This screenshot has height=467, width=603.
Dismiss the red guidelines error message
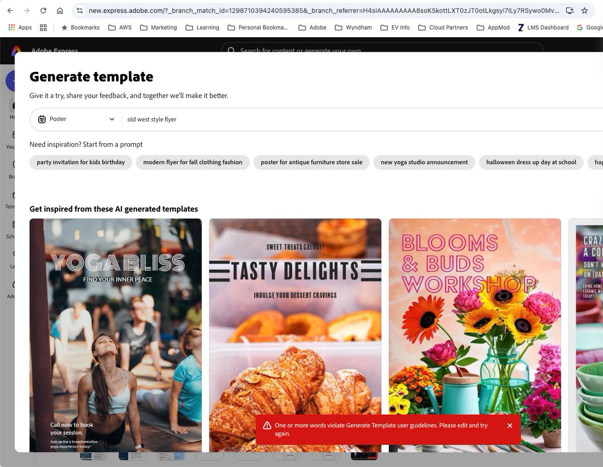click(510, 426)
